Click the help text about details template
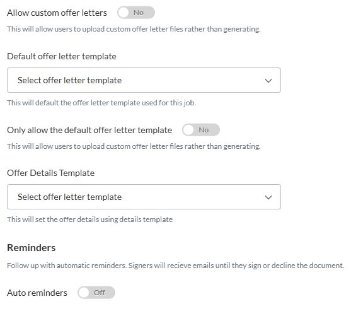Screen dimensions: 351x316 coord(89,219)
